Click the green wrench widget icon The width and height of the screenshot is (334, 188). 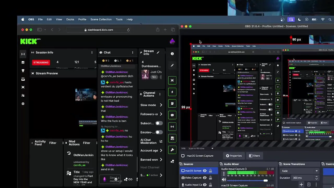(x=172, y=150)
